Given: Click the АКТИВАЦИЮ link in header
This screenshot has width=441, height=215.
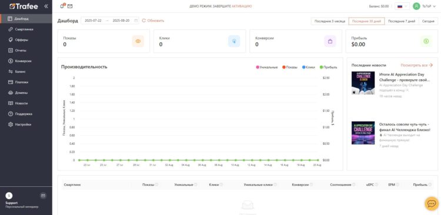Looking at the screenshot, I should tap(242, 6).
